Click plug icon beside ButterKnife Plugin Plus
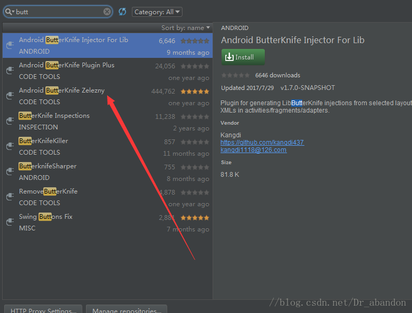Viewport: 412px width, 313px height. (10, 70)
